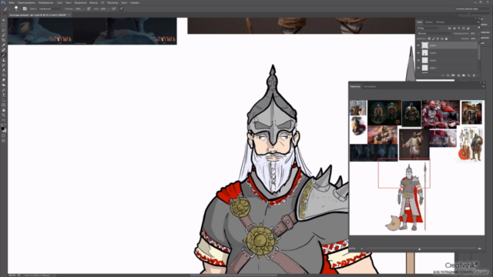This screenshot has height=277, width=493.
Task: Select the Clone Stamp tool
Action: point(3,60)
